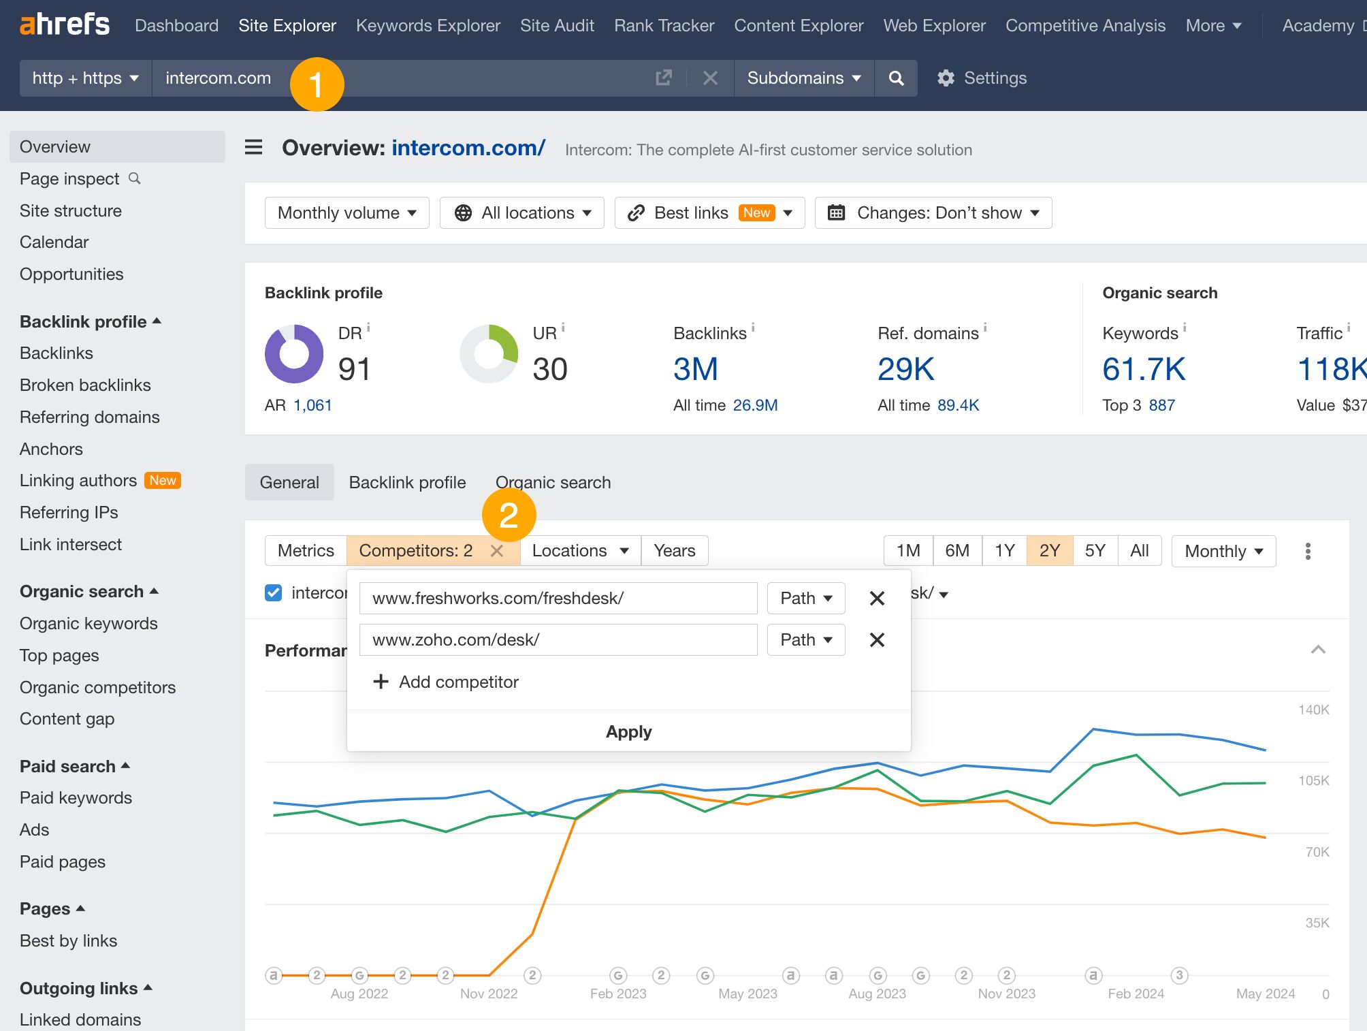The width and height of the screenshot is (1367, 1031).
Task: Open the Monthly volume dropdown
Action: click(347, 213)
